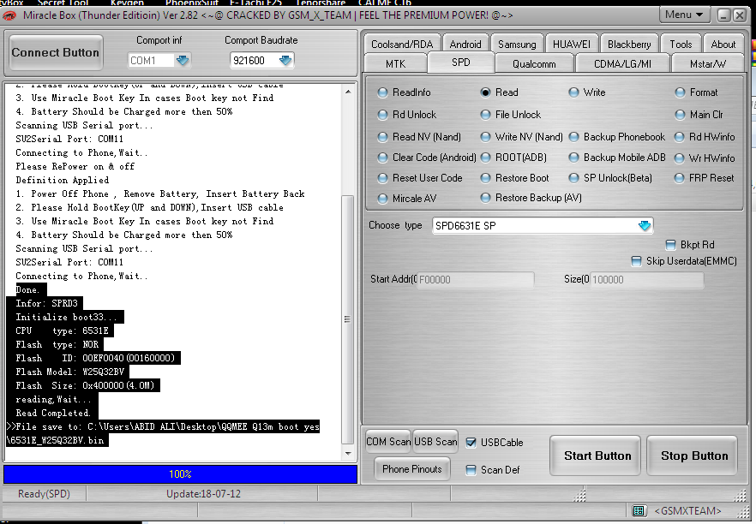This screenshot has width=756, height=524.
Task: Switch to the HUAWEI tab
Action: [x=572, y=44]
